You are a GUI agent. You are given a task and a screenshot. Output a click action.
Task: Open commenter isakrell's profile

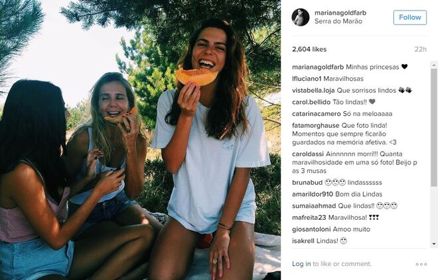click(x=303, y=241)
